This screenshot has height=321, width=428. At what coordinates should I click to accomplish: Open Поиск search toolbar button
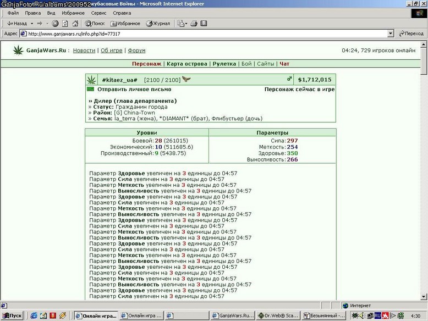95,24
